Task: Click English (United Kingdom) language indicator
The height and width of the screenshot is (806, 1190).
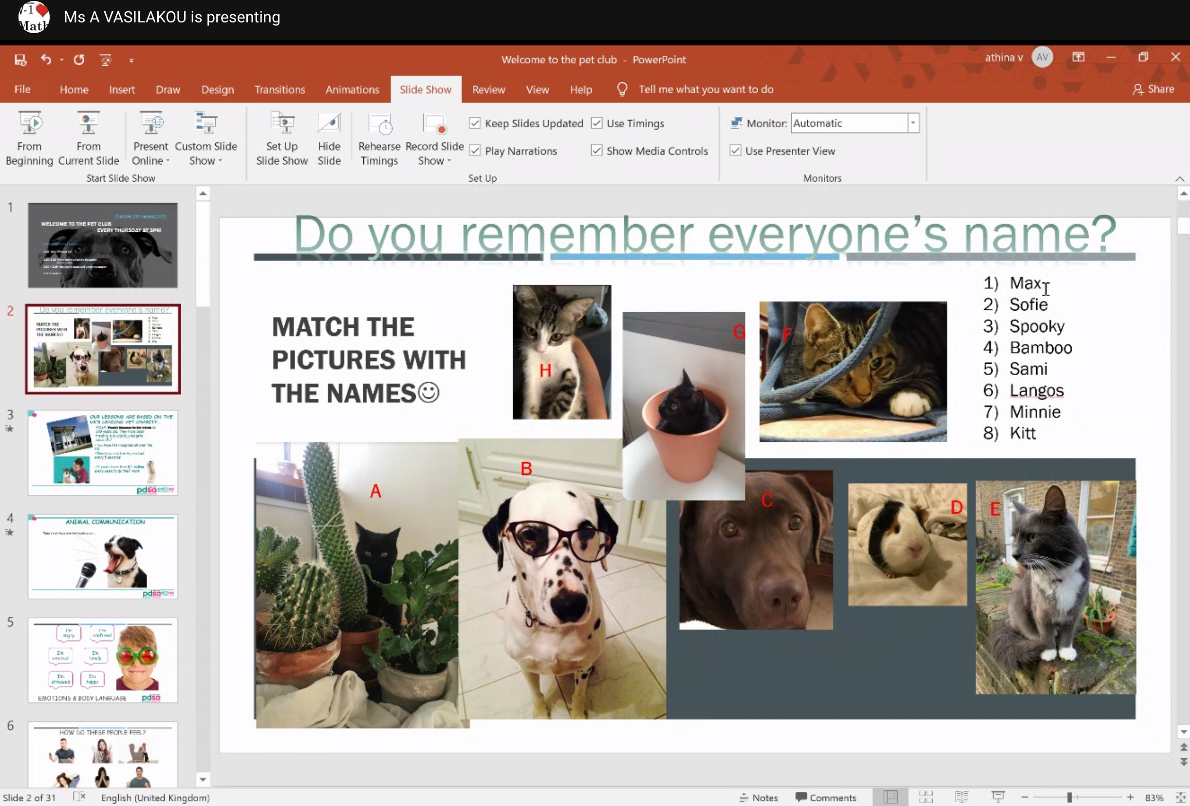Action: [155, 797]
